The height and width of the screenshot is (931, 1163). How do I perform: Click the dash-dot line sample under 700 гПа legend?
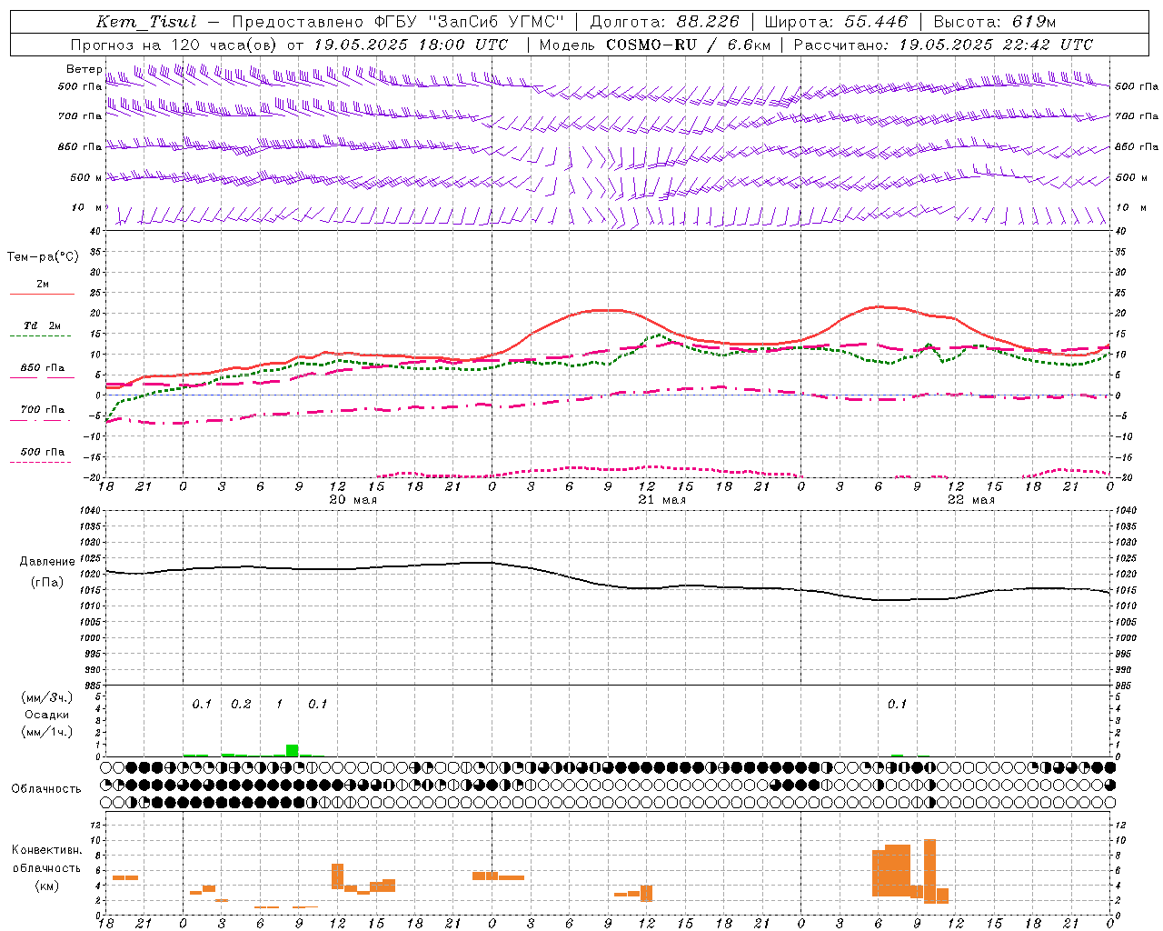click(x=41, y=421)
